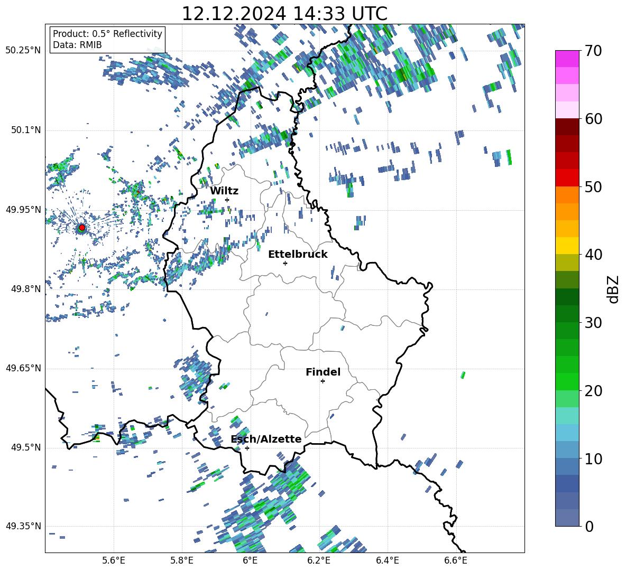Click the 6.4°E longitude label
The width and height of the screenshot is (626, 571).
click(387, 560)
